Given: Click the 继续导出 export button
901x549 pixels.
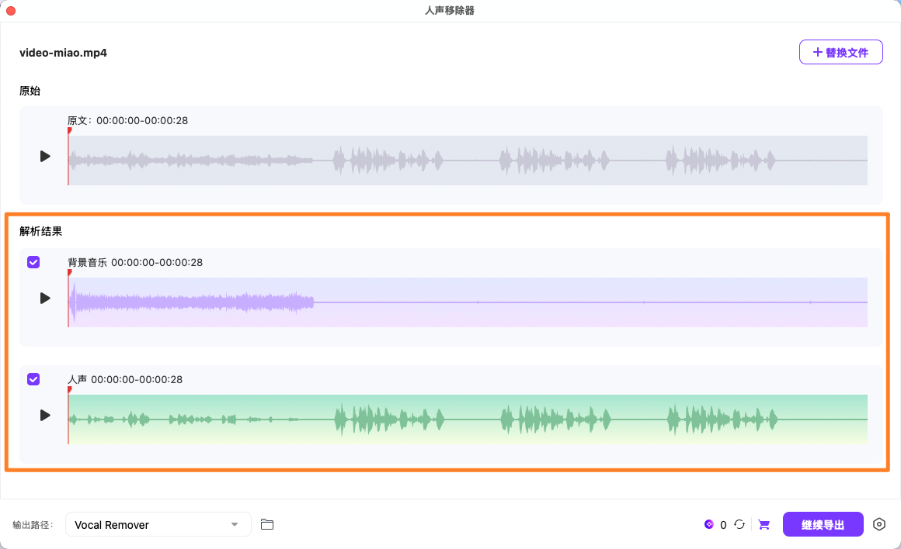Looking at the screenshot, I should pyautogui.click(x=823, y=525).
